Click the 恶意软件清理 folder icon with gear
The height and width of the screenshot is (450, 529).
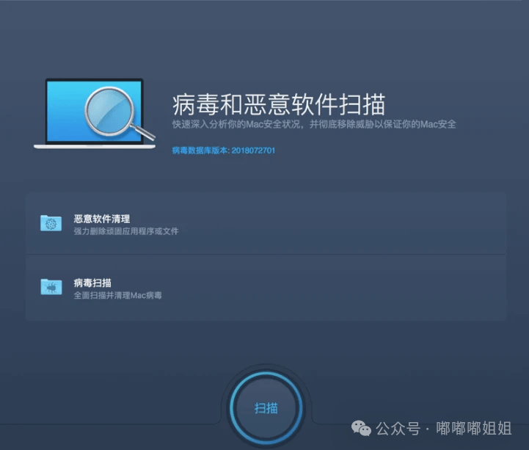tap(51, 223)
